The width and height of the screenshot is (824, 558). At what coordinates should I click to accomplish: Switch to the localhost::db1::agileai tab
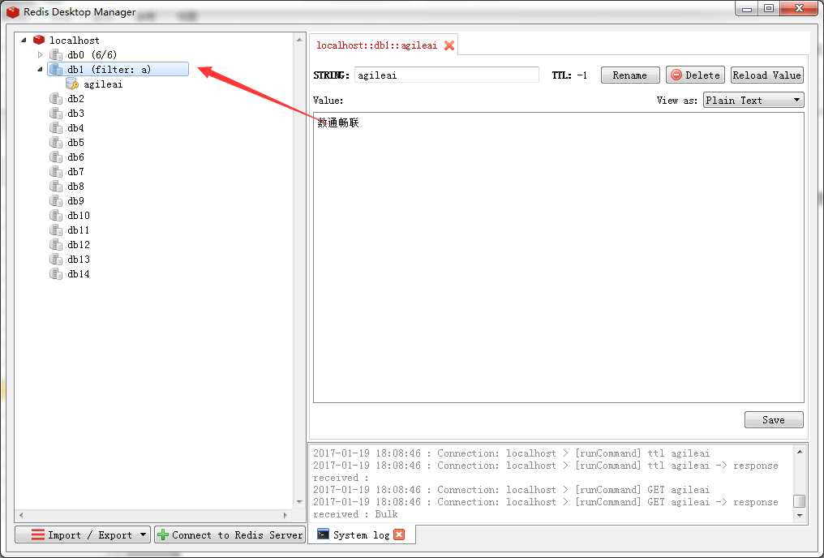tap(376, 45)
